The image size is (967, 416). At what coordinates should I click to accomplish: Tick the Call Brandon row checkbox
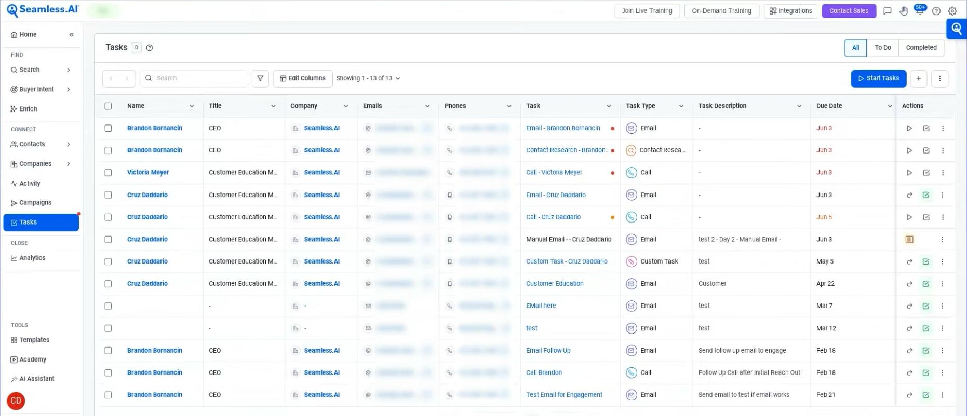[x=108, y=373]
